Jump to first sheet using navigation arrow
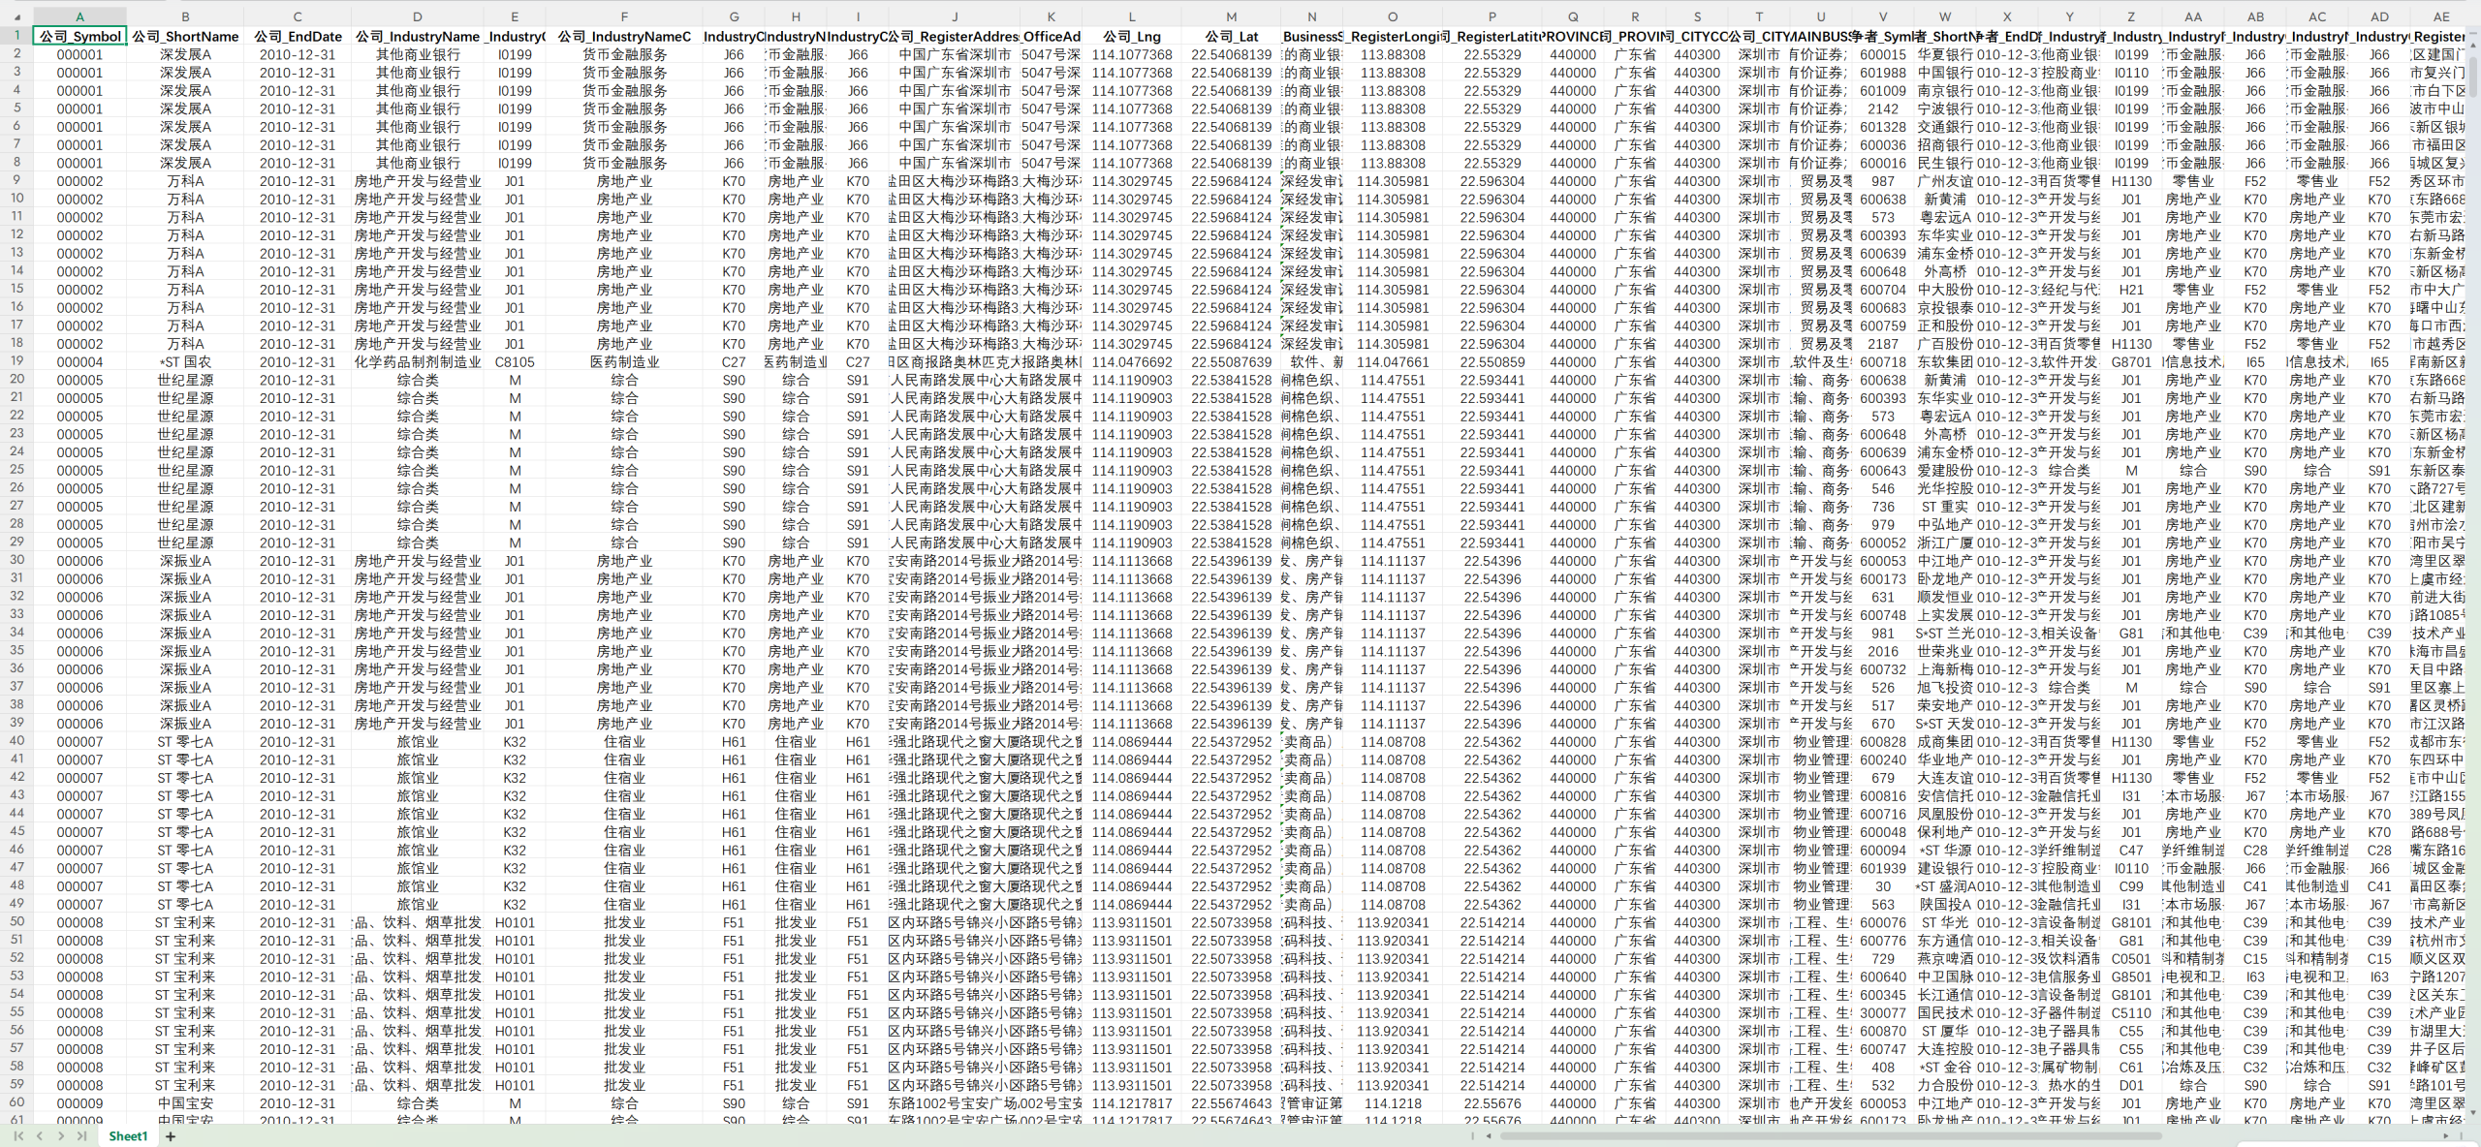Screen dimensions: 2481x1147 pyautogui.click(x=17, y=1135)
